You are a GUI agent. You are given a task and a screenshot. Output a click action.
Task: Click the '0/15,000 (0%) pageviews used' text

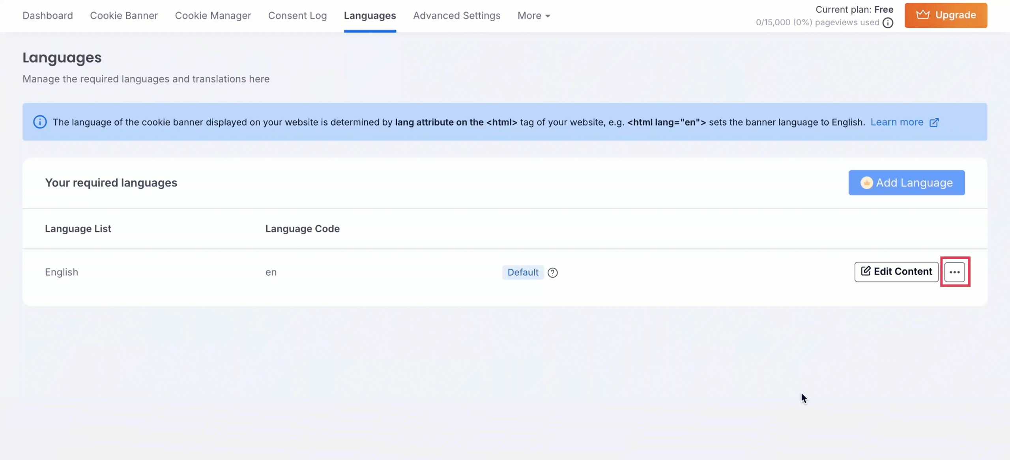click(x=817, y=22)
